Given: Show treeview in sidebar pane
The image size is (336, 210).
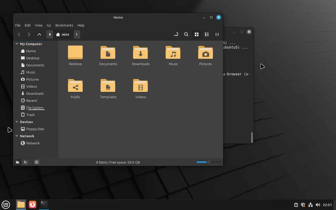Looking at the screenshot, I should [x=25, y=162].
